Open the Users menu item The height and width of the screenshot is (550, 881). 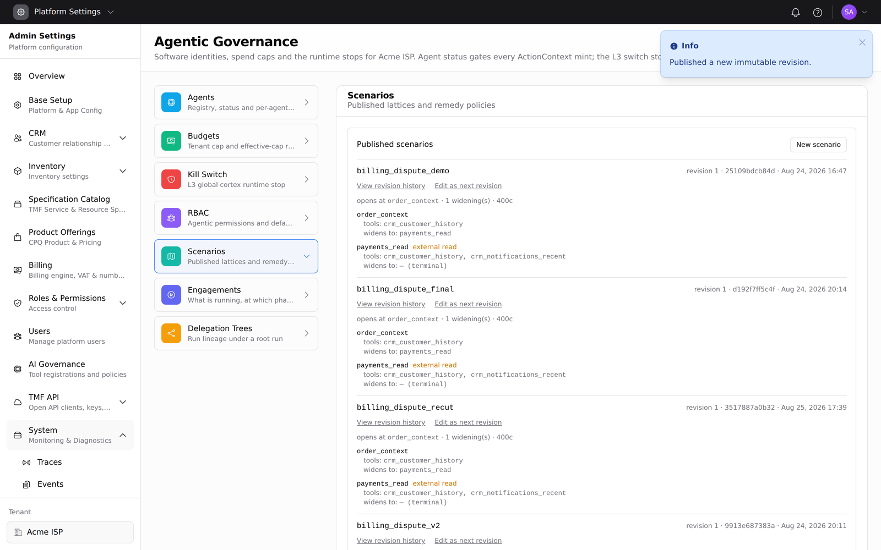pyautogui.click(x=70, y=336)
